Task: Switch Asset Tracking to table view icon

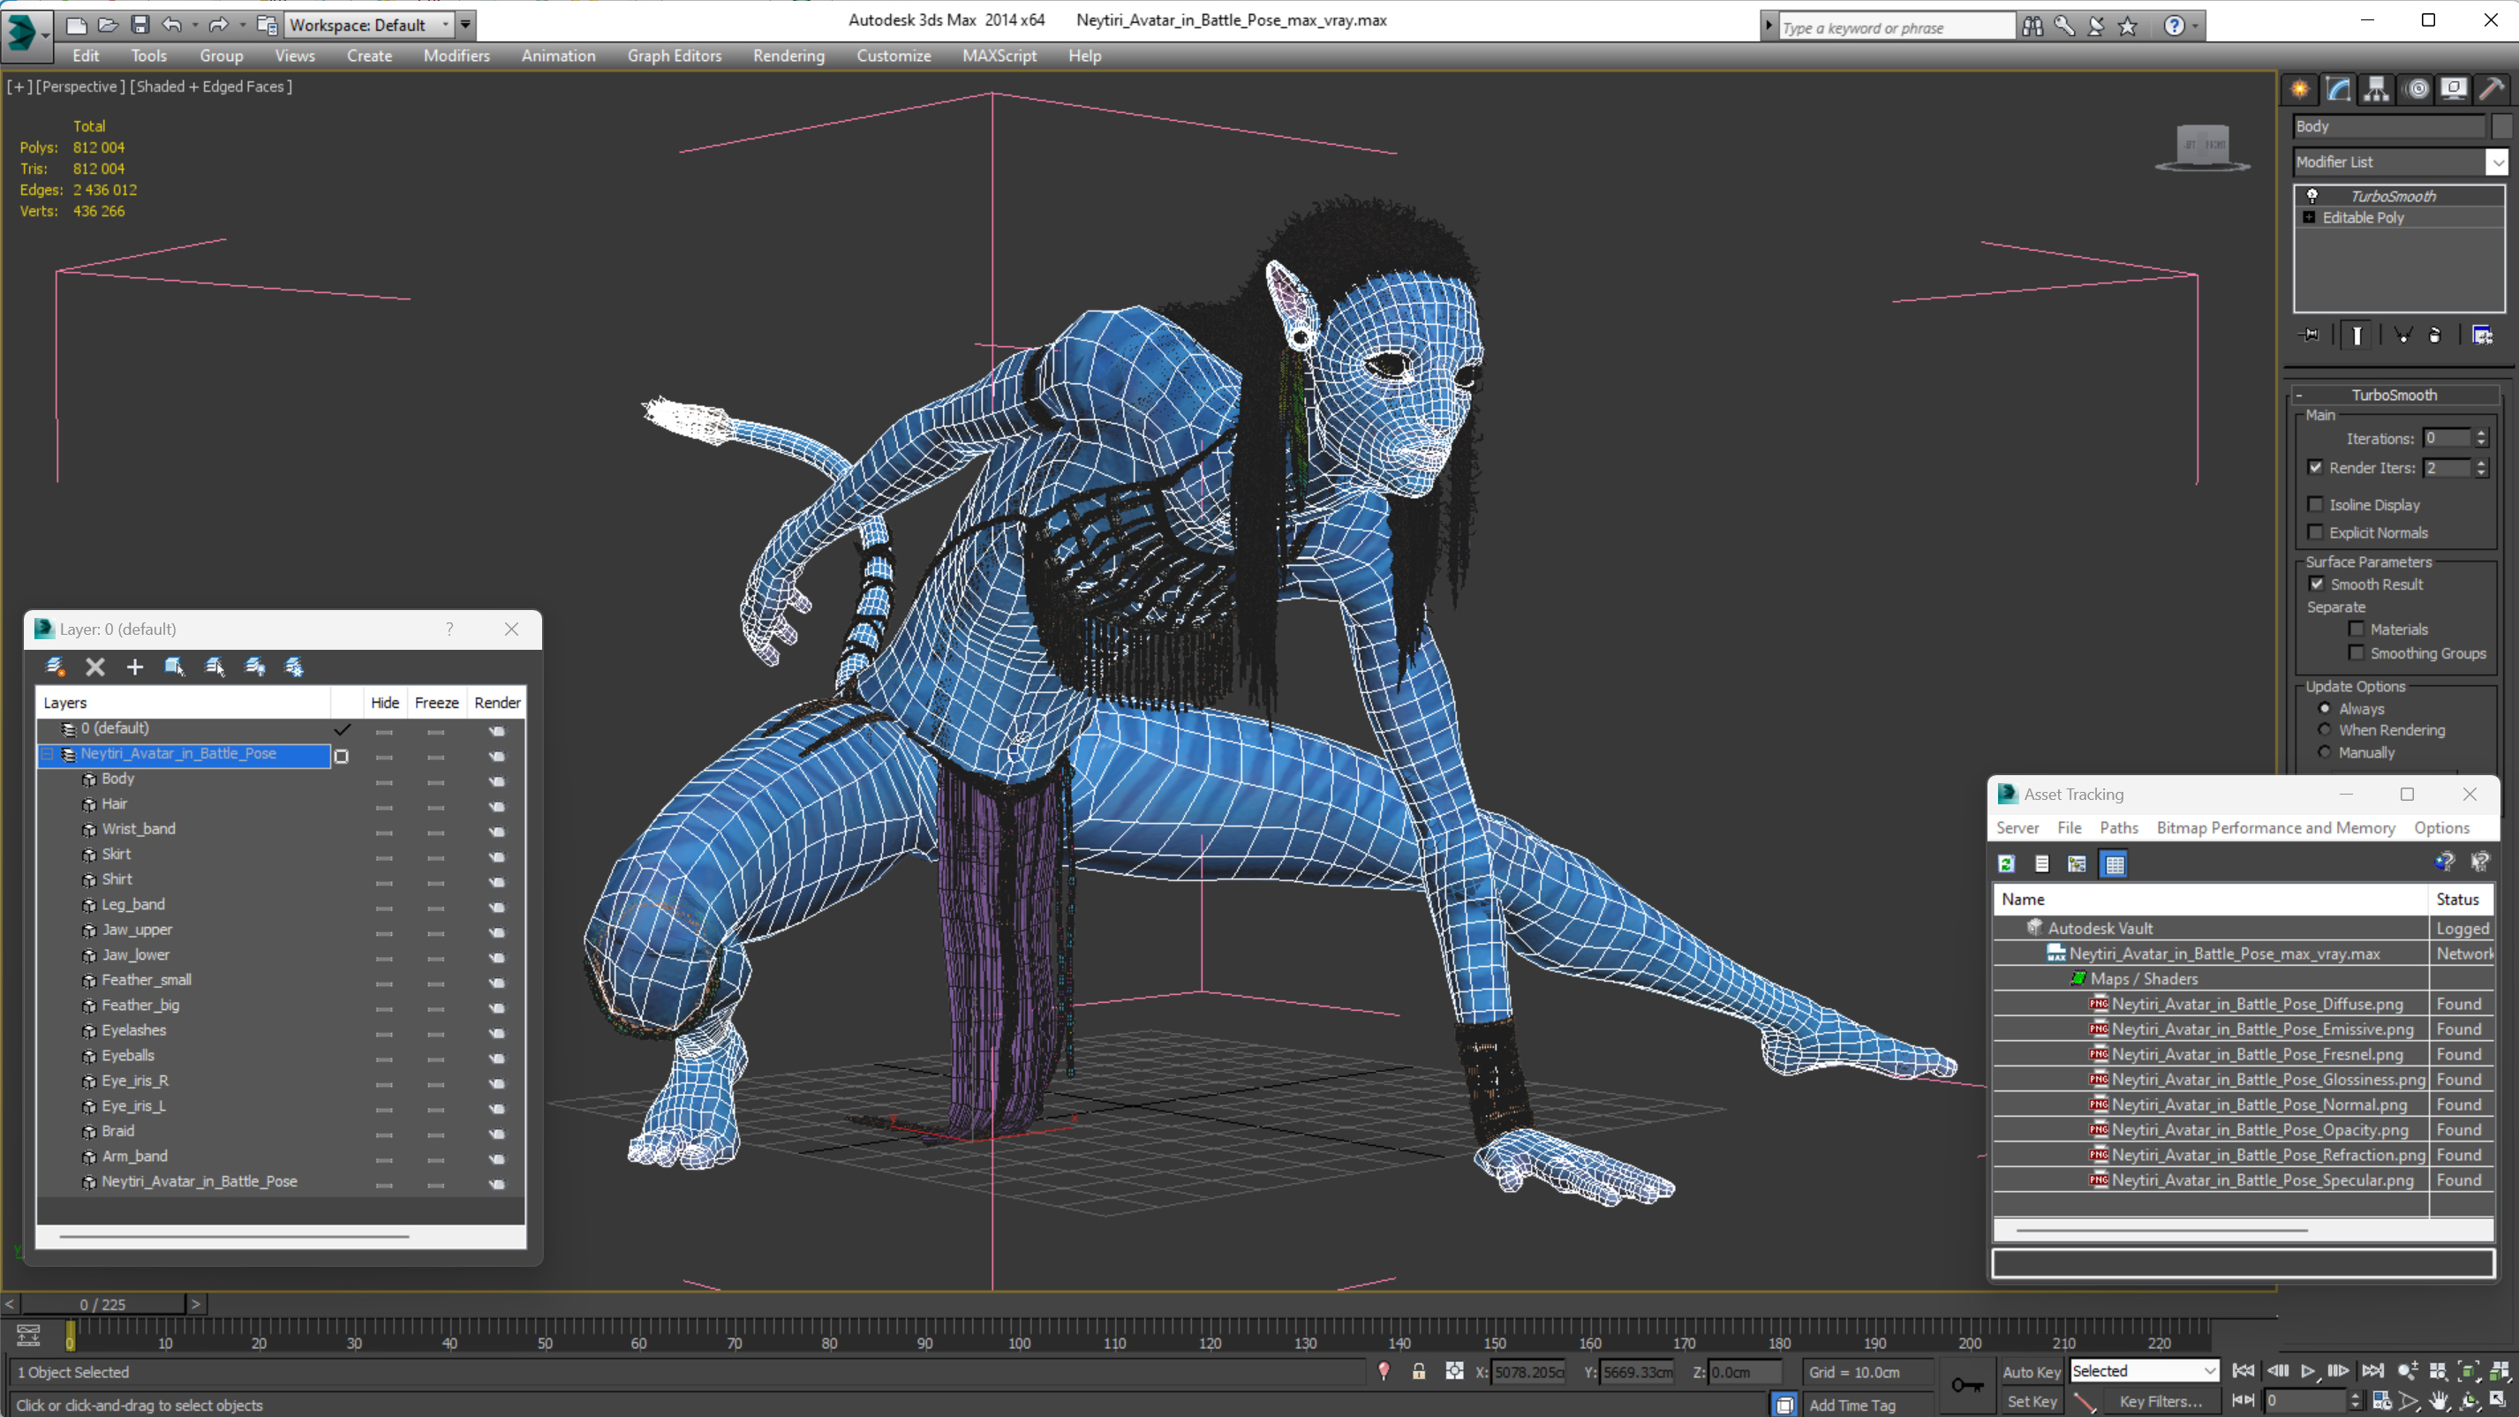Action: click(2114, 863)
